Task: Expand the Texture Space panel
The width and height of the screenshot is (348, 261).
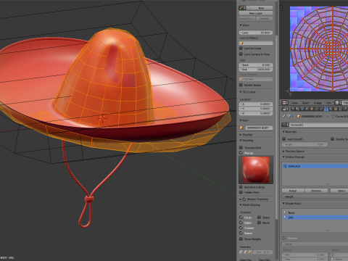Action: [283, 151]
